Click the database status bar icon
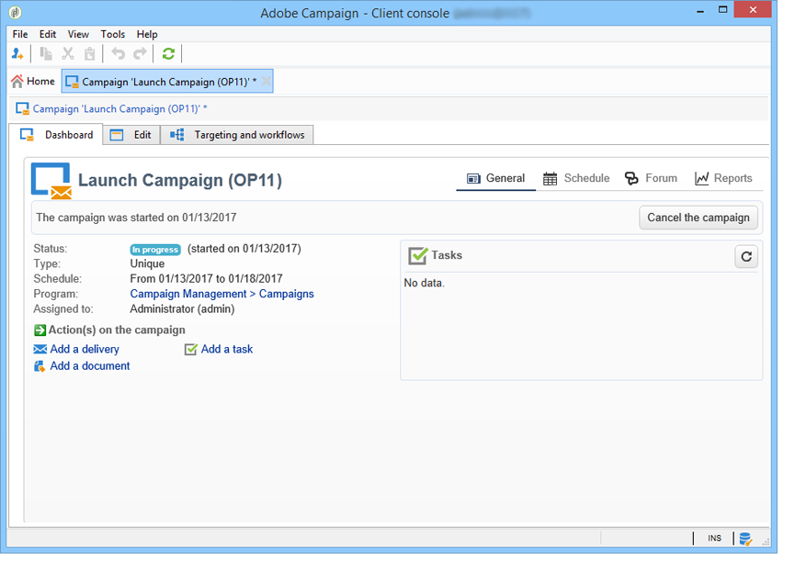 (x=745, y=539)
